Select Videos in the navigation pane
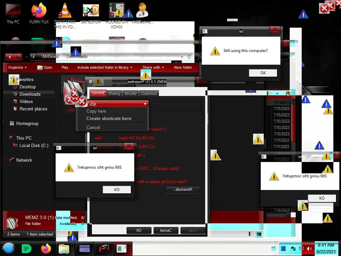Image resolution: width=341 pixels, height=256 pixels. [x=26, y=101]
